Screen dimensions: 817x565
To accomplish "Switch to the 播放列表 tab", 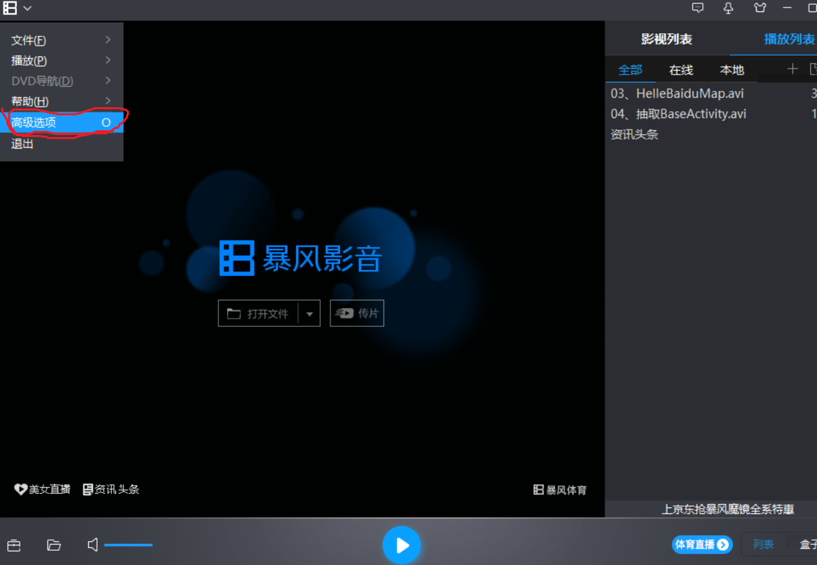I will coord(790,39).
